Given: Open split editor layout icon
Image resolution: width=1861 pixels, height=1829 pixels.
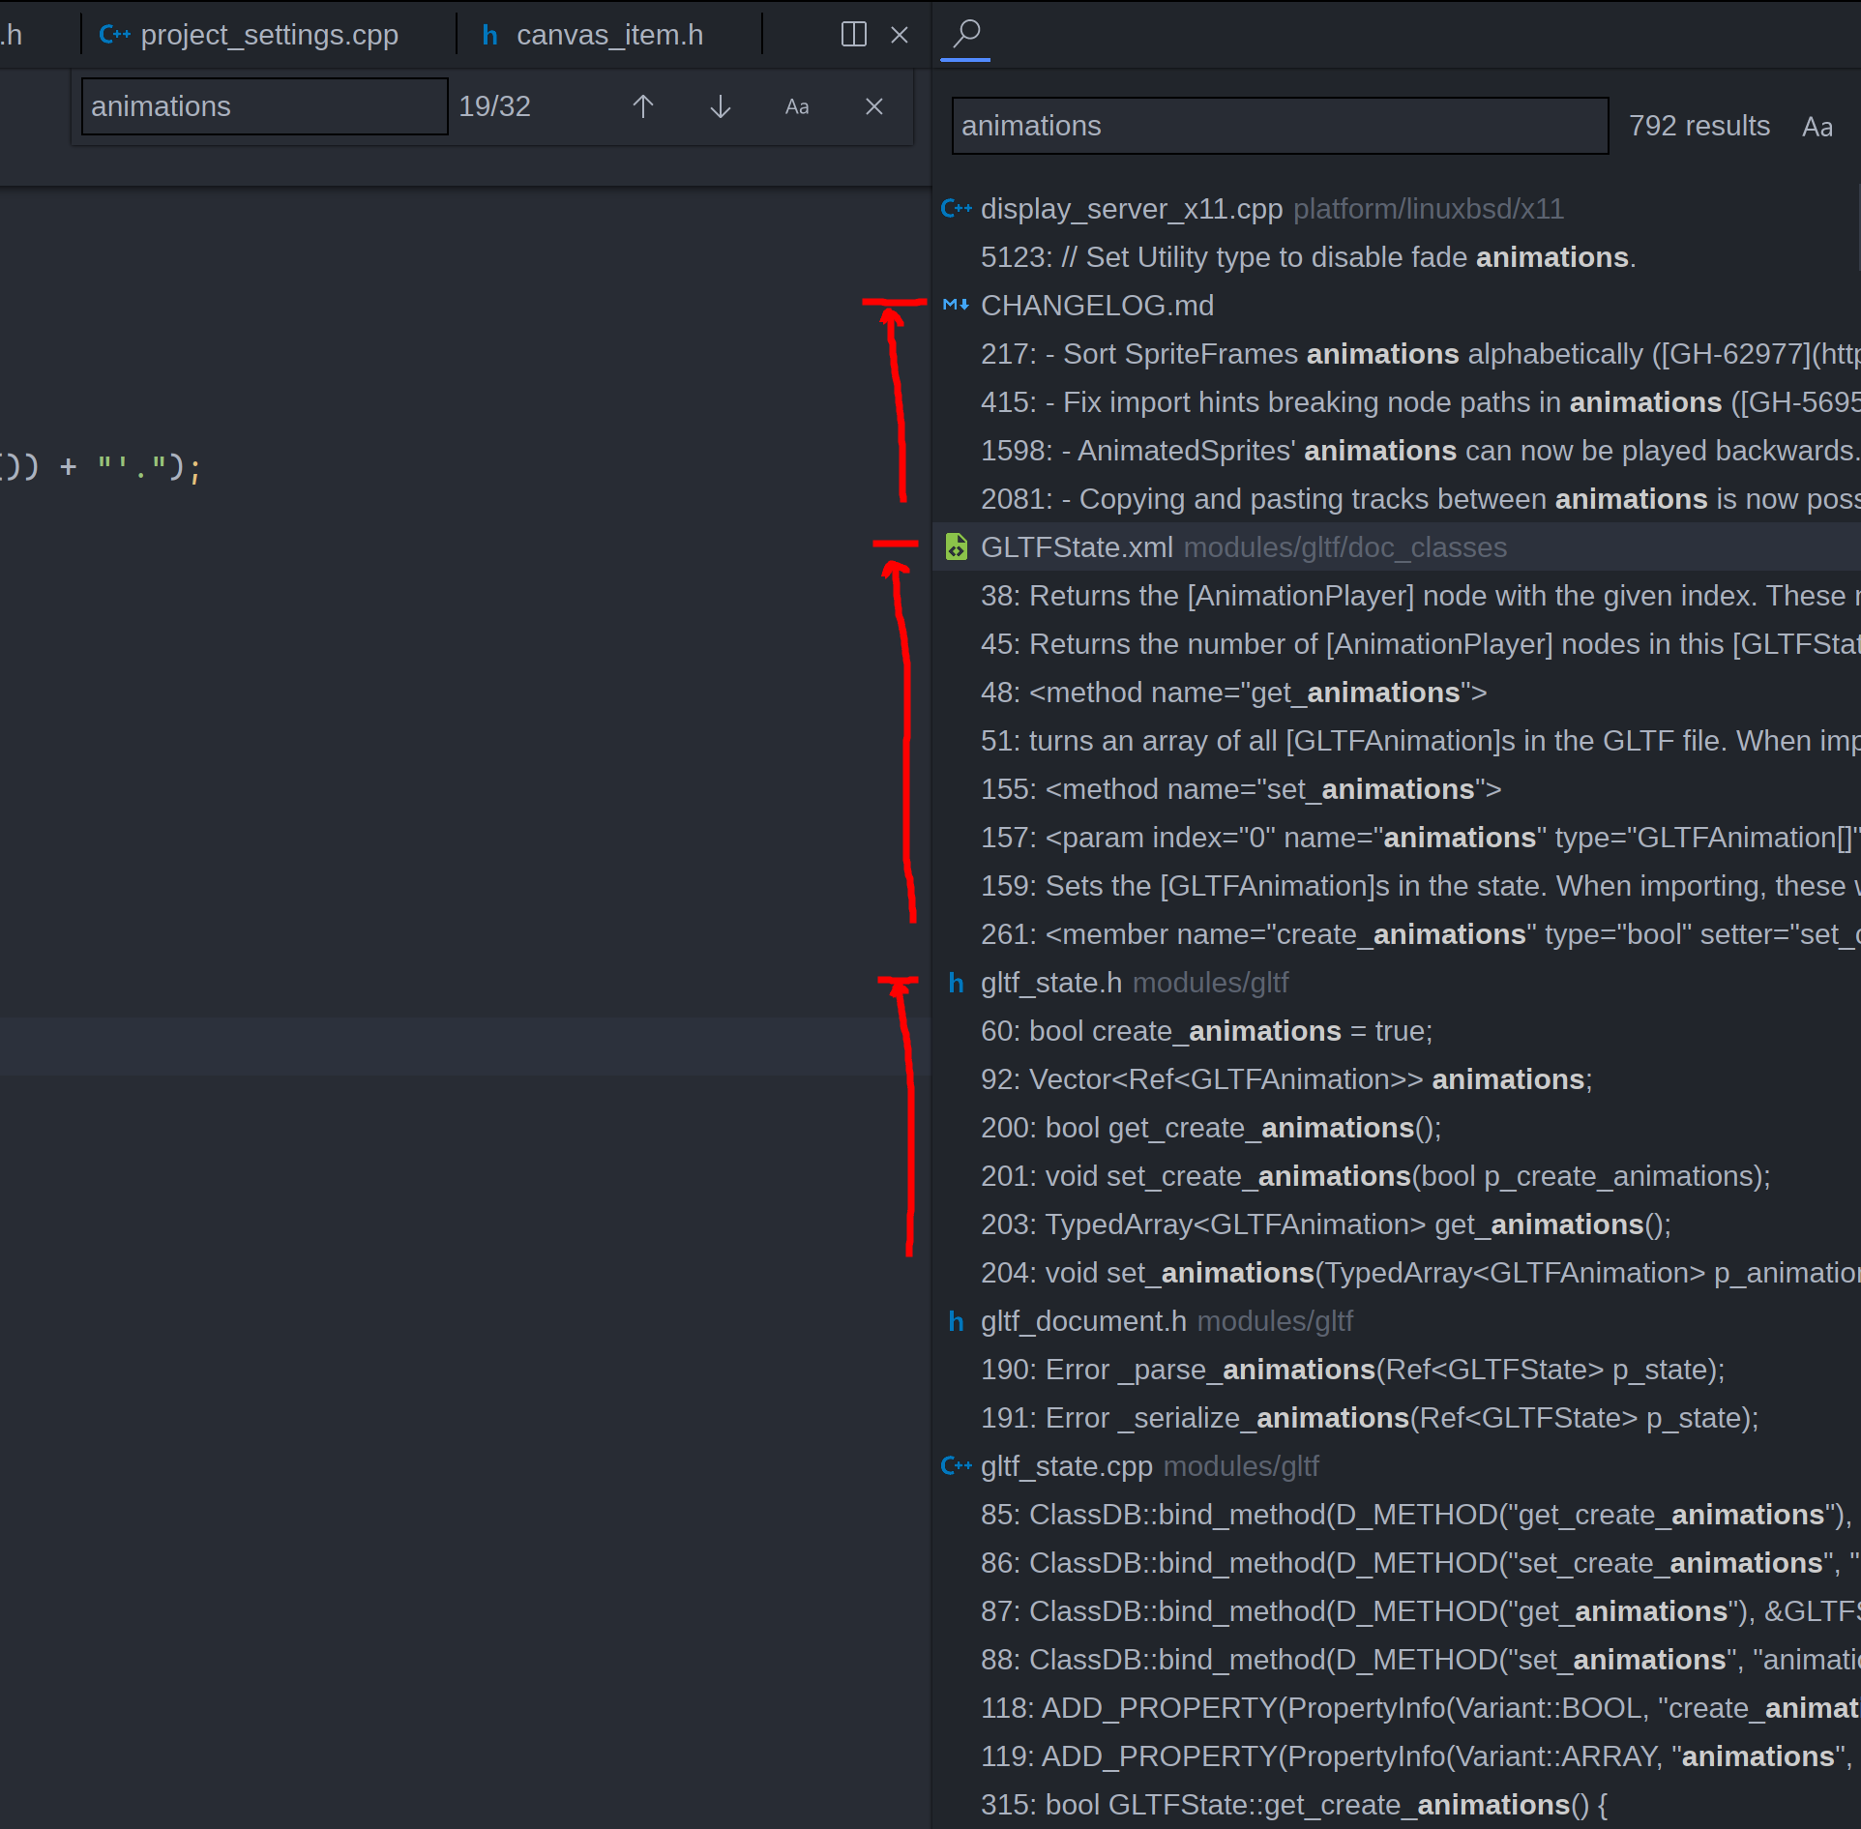Looking at the screenshot, I should (851, 34).
